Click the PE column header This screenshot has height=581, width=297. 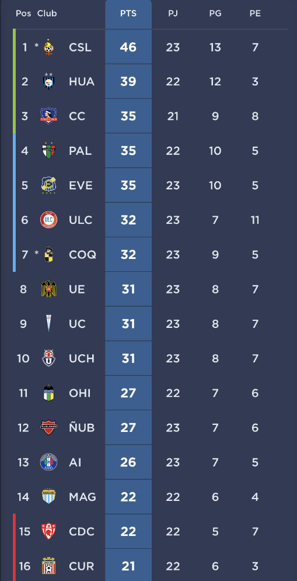coord(255,13)
